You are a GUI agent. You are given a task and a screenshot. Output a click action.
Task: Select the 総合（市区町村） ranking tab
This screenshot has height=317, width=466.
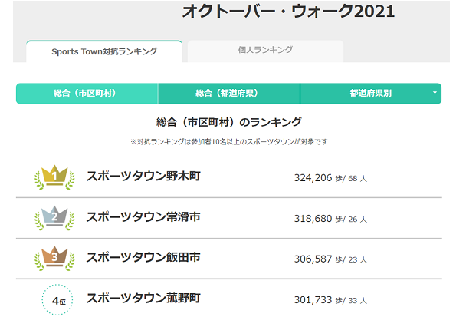tap(85, 93)
